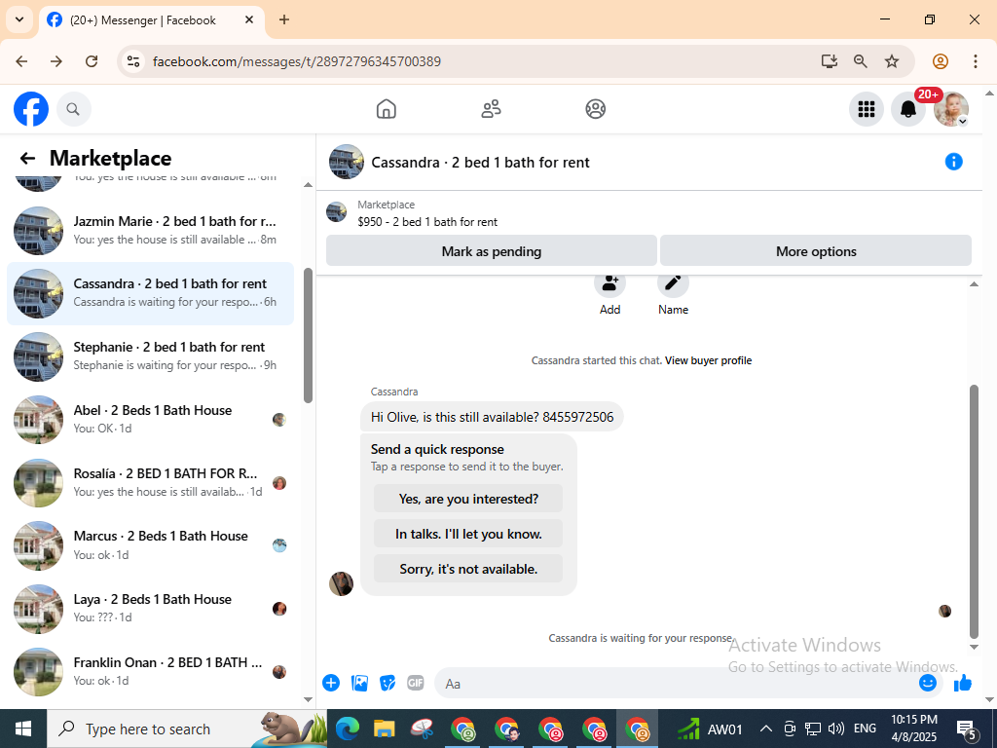This screenshot has height=748, width=997.
Task: Open Abel 2 Beds 1 Bath House chat
Action: (151, 419)
